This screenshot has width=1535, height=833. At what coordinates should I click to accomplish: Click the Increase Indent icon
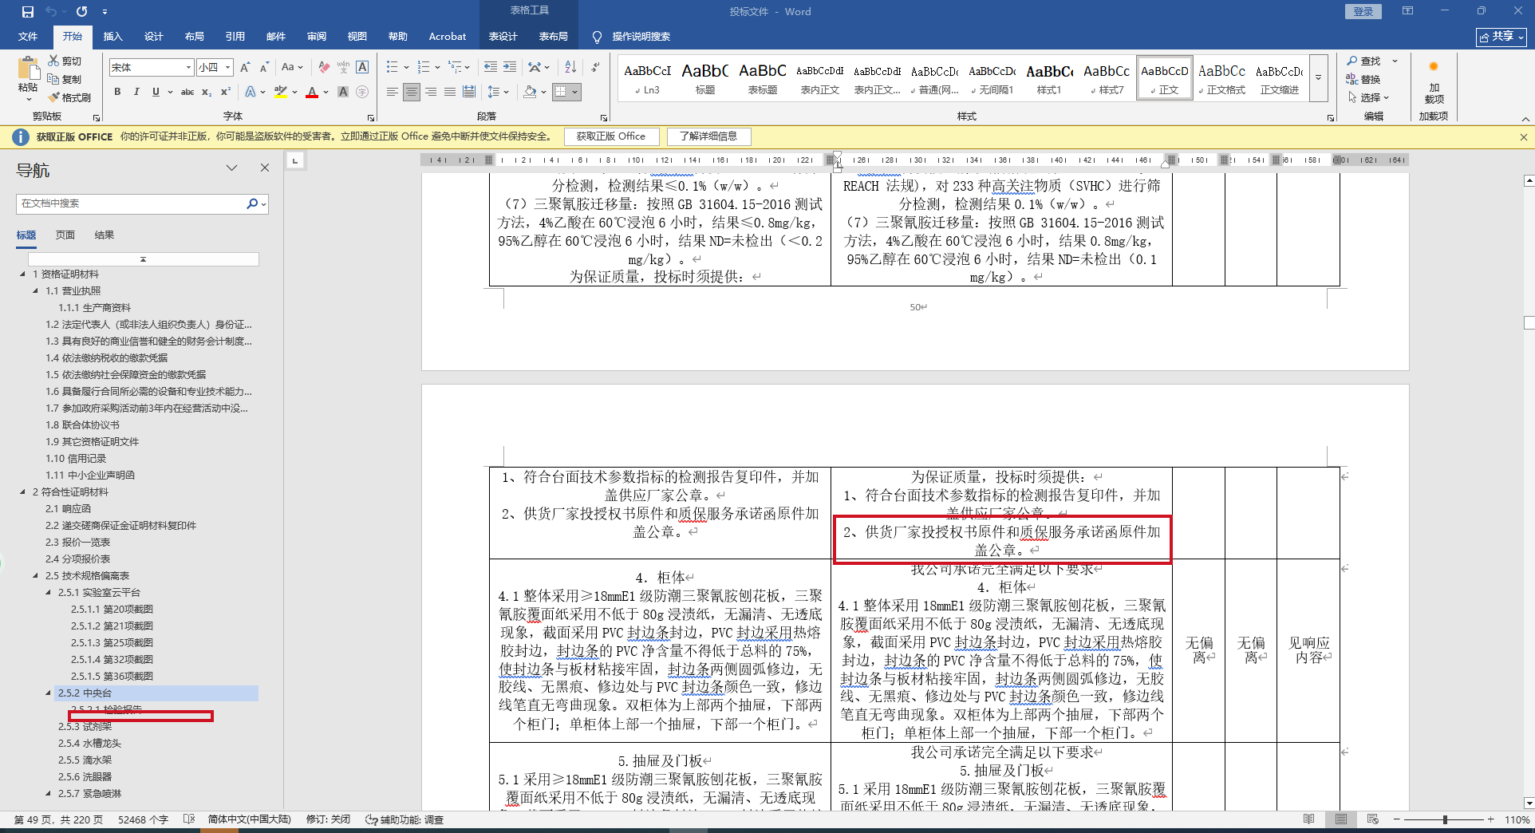point(510,67)
